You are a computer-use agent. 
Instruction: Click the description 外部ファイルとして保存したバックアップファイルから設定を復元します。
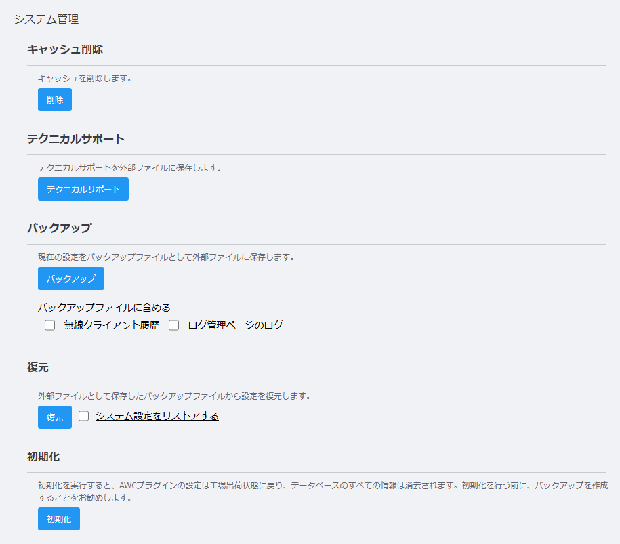tap(174, 396)
